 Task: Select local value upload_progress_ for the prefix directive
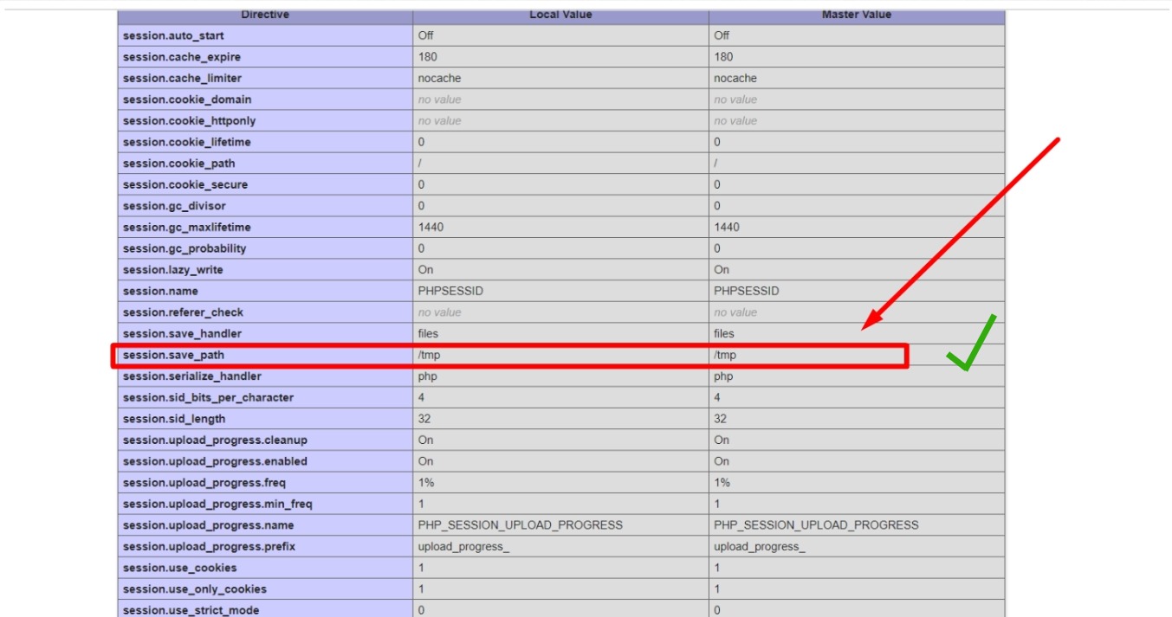click(x=463, y=546)
